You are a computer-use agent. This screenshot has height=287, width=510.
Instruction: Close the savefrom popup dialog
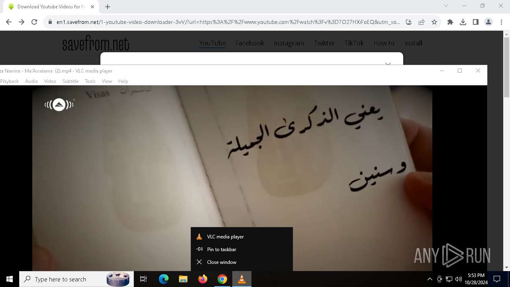pyautogui.click(x=388, y=63)
